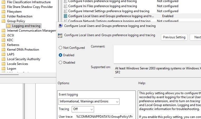Viewport: 201px width, 119px height.
Task: Click the iSCSI folder icon
Action: coord(3,35)
